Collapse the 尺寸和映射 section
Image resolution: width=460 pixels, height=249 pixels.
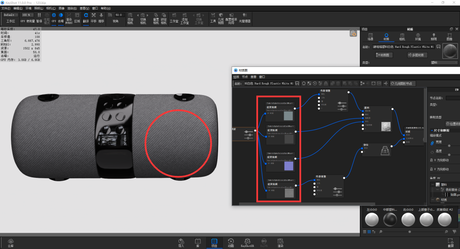(x=432, y=130)
